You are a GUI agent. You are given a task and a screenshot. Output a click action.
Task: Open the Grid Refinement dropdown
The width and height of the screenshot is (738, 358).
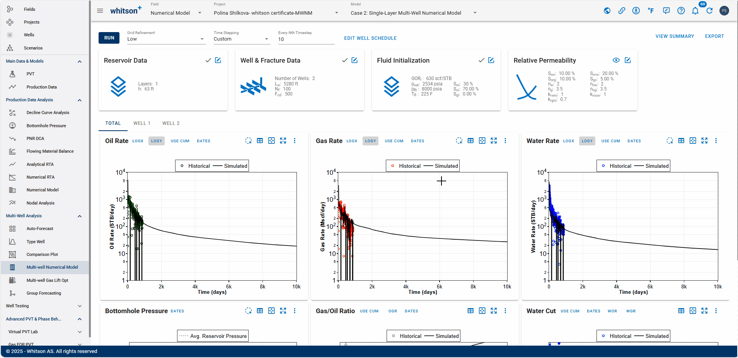tap(166, 39)
